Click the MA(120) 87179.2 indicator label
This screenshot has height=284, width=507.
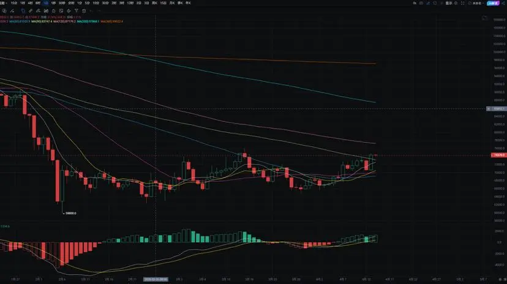tap(64, 21)
